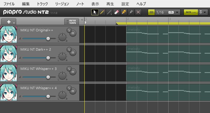This screenshot has height=113, width=210.
Task: Click the pan knob on MIKU NT Original++
Action: pos(62,37)
